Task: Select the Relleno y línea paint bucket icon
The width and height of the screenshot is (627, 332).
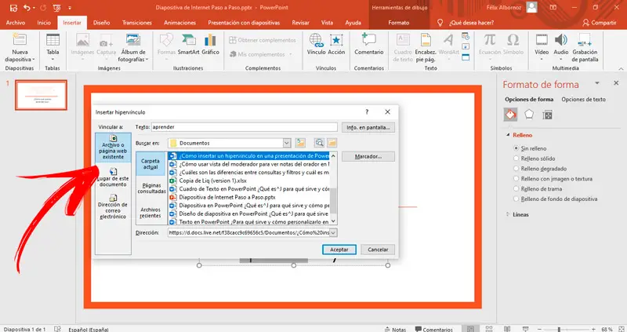Action: pos(510,115)
